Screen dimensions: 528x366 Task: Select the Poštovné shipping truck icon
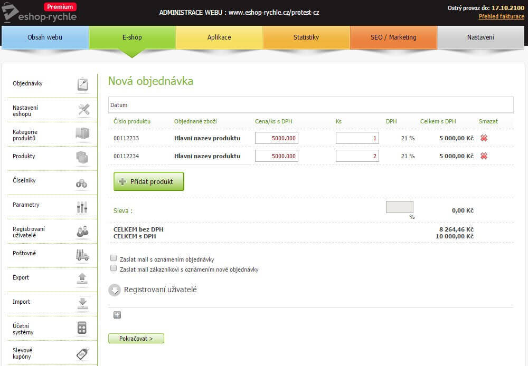(82, 255)
